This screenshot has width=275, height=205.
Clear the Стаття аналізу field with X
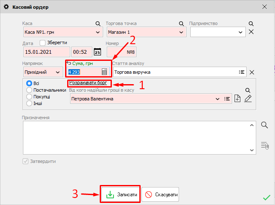tap(252, 72)
